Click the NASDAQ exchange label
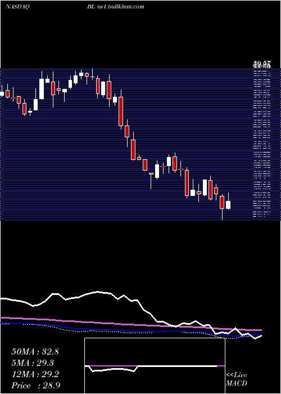This screenshot has height=394, width=281. (x=17, y=7)
